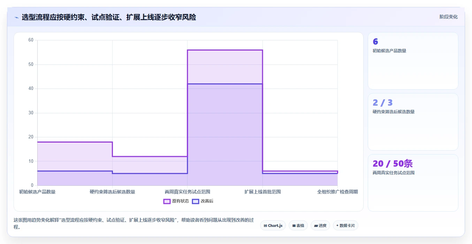Image resolution: width=472 pixels, height=244 pixels.
Task: Click the chart title 选型流程应按硬约束
Action: [109, 17]
